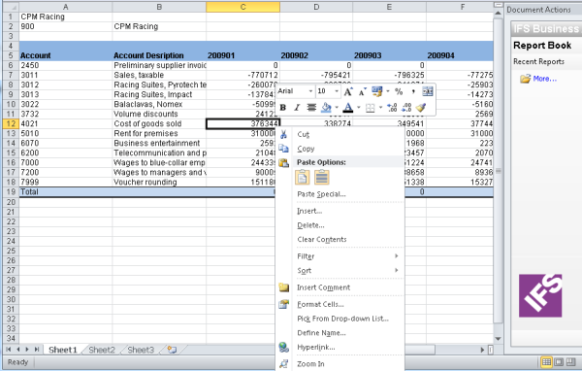Switch to Page Layout view button
Screen dimensions: 582x371
pos(559,361)
